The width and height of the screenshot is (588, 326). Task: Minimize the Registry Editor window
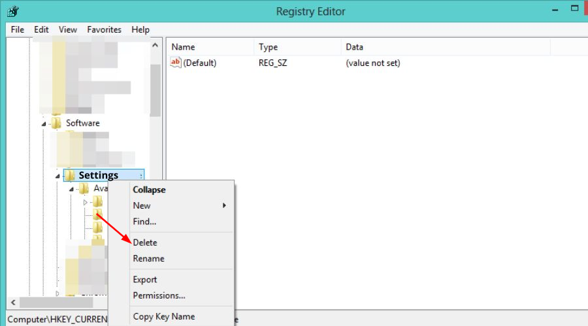pos(555,10)
